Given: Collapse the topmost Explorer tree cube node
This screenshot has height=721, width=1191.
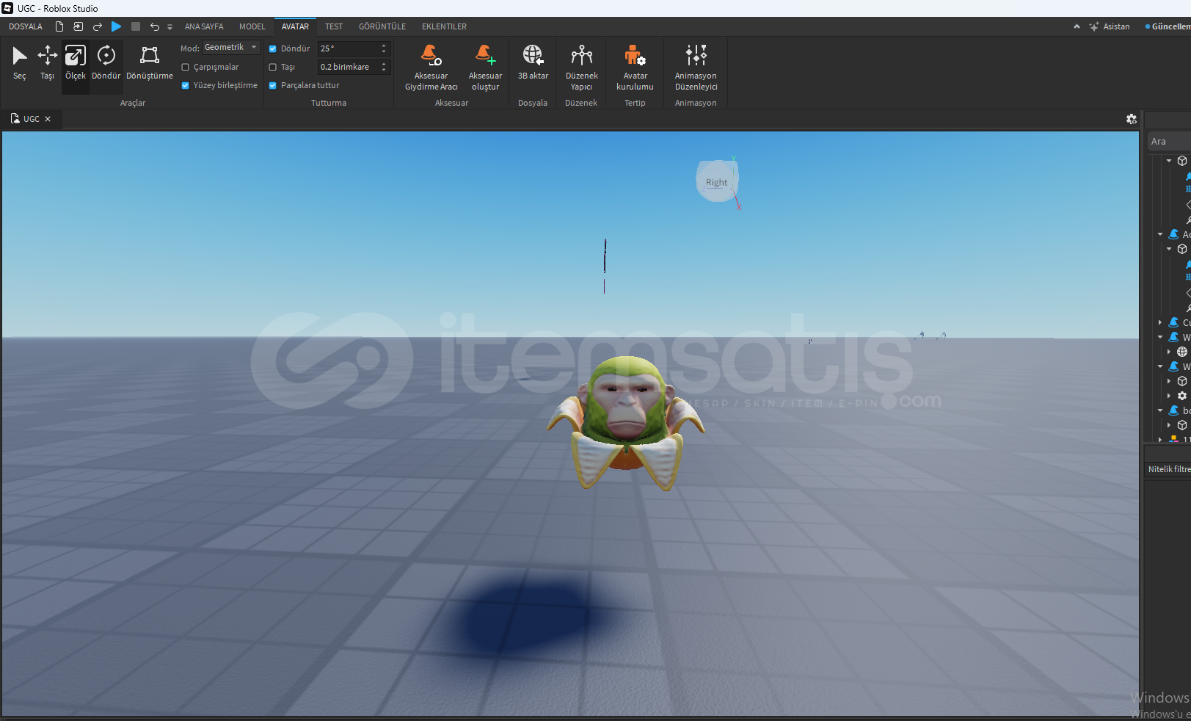Looking at the screenshot, I should pos(1169,161).
